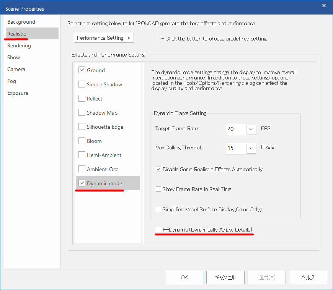Click the ヘルプ (Help) button

(308, 277)
